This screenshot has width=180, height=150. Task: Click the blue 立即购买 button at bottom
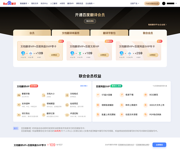[x=159, y=145]
